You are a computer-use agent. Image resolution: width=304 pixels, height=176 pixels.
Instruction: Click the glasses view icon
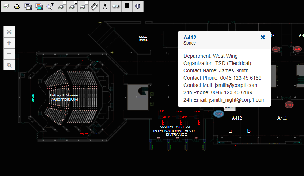(x=116, y=6)
